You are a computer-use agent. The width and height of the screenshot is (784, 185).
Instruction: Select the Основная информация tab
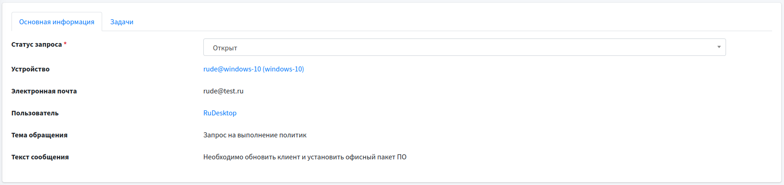click(57, 22)
